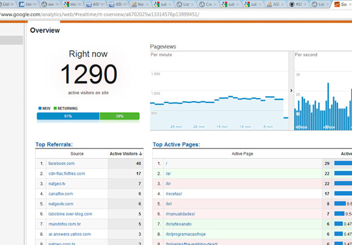Close the 'Usi' tab

(35, 4)
